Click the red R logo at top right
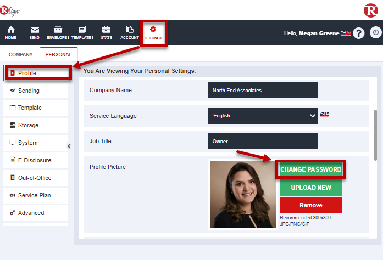The image size is (383, 260). pyautogui.click(x=370, y=10)
